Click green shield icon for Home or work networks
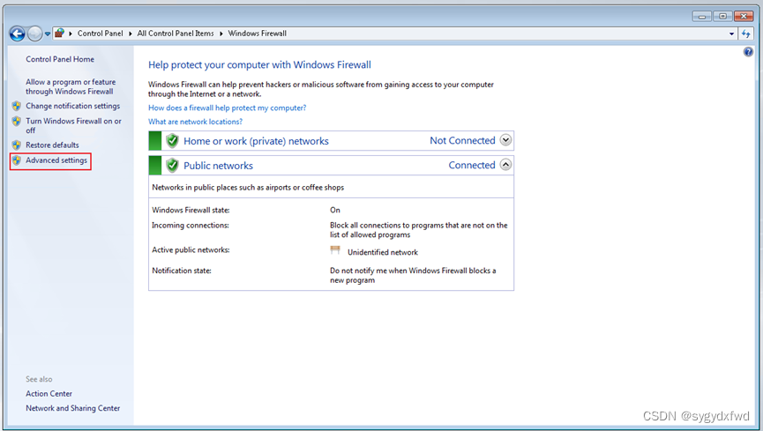Viewport: 763px width, 431px height. (172, 141)
